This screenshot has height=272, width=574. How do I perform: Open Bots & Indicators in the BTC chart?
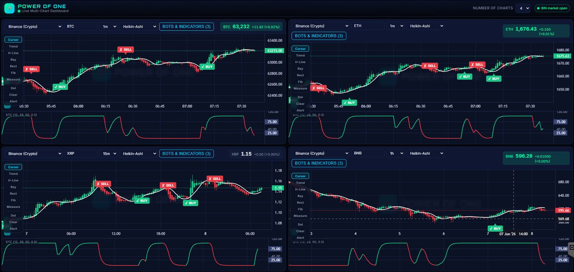click(187, 27)
